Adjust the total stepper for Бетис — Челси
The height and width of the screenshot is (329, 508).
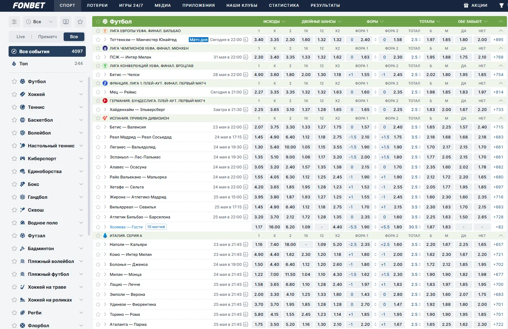point(420,75)
